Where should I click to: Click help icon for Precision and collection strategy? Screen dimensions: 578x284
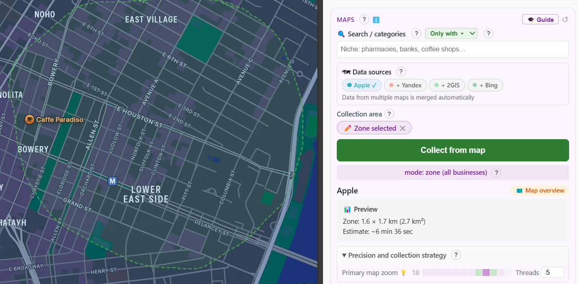point(456,255)
